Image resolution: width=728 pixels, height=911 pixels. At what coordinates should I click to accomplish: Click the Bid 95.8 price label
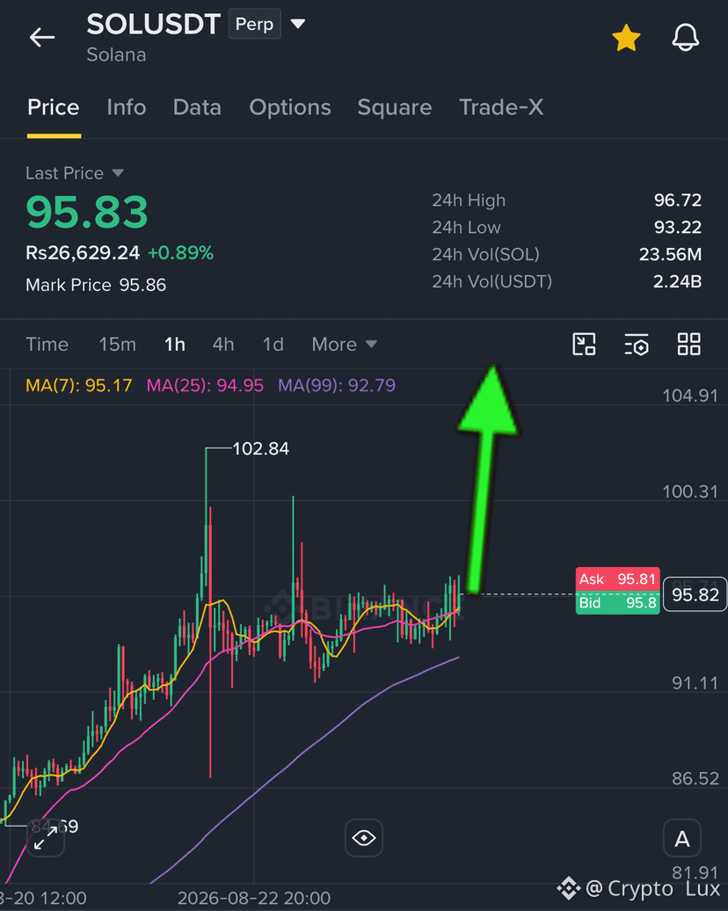617,603
